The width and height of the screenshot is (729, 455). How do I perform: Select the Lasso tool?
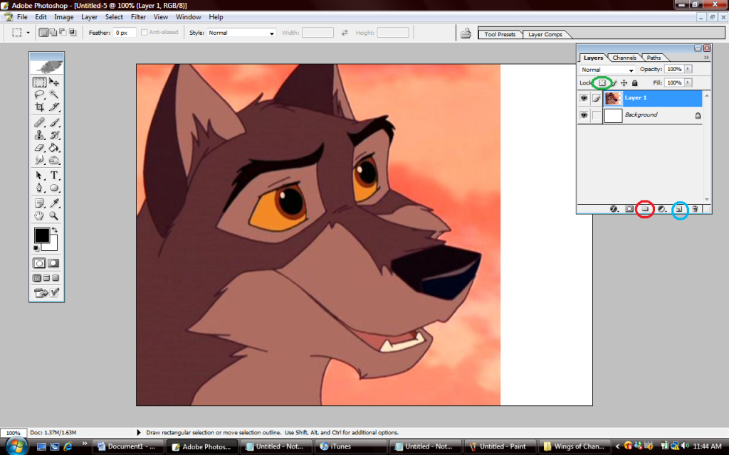[x=39, y=95]
